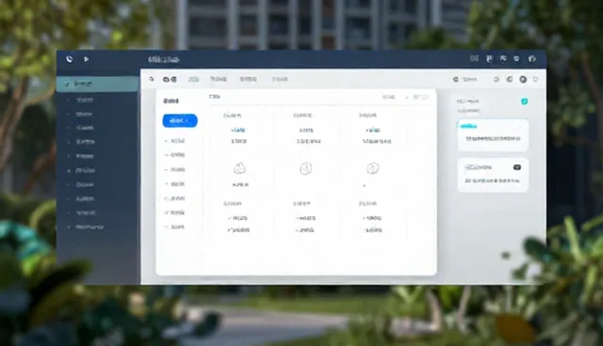Open the first text tab in the toolbar
This screenshot has height=346, width=603.
(193, 79)
